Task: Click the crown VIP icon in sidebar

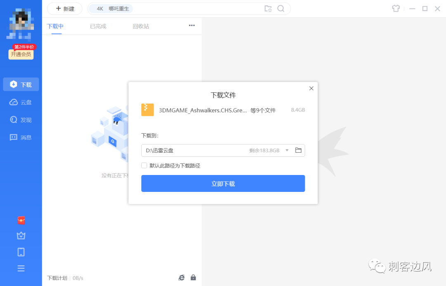Action: 21,236
